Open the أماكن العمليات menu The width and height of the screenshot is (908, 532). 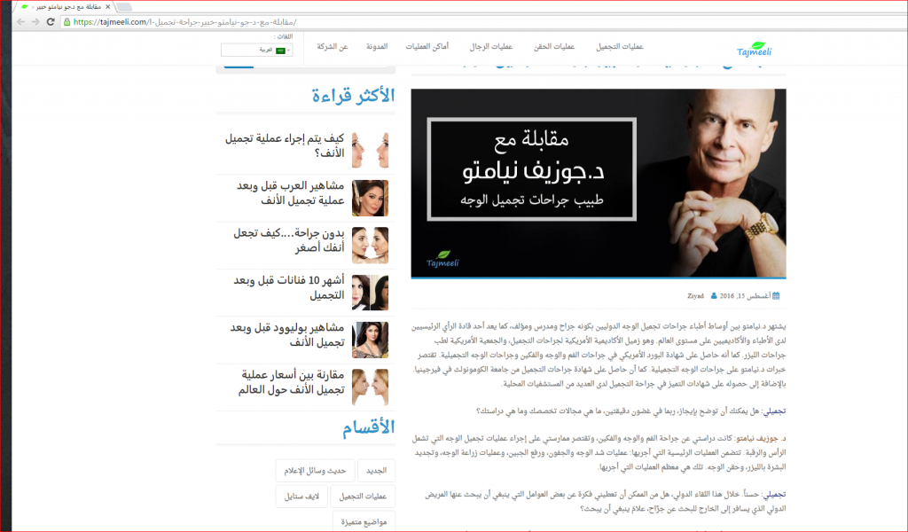click(427, 46)
